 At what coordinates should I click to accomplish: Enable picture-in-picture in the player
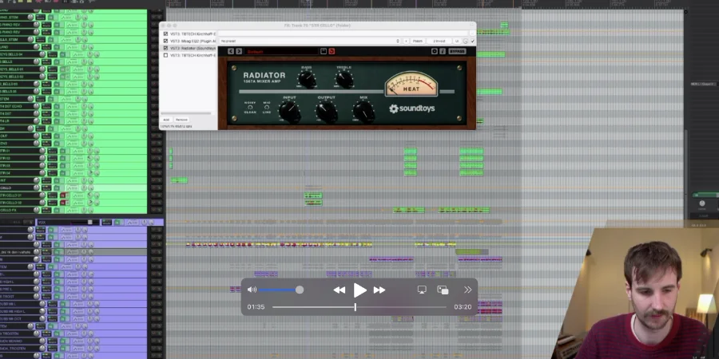[443, 290]
